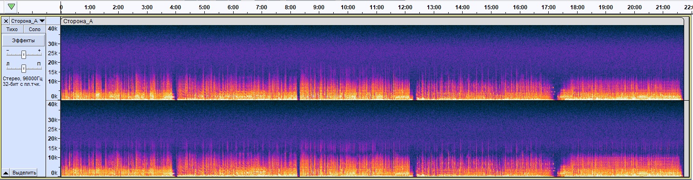Click the 17:00 mark on the timeline ruler
This screenshot has height=180, width=693.
[x=548, y=8]
